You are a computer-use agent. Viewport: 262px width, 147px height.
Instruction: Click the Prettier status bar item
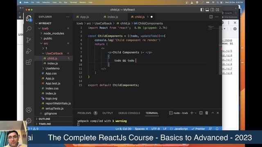[x=198, y=129]
